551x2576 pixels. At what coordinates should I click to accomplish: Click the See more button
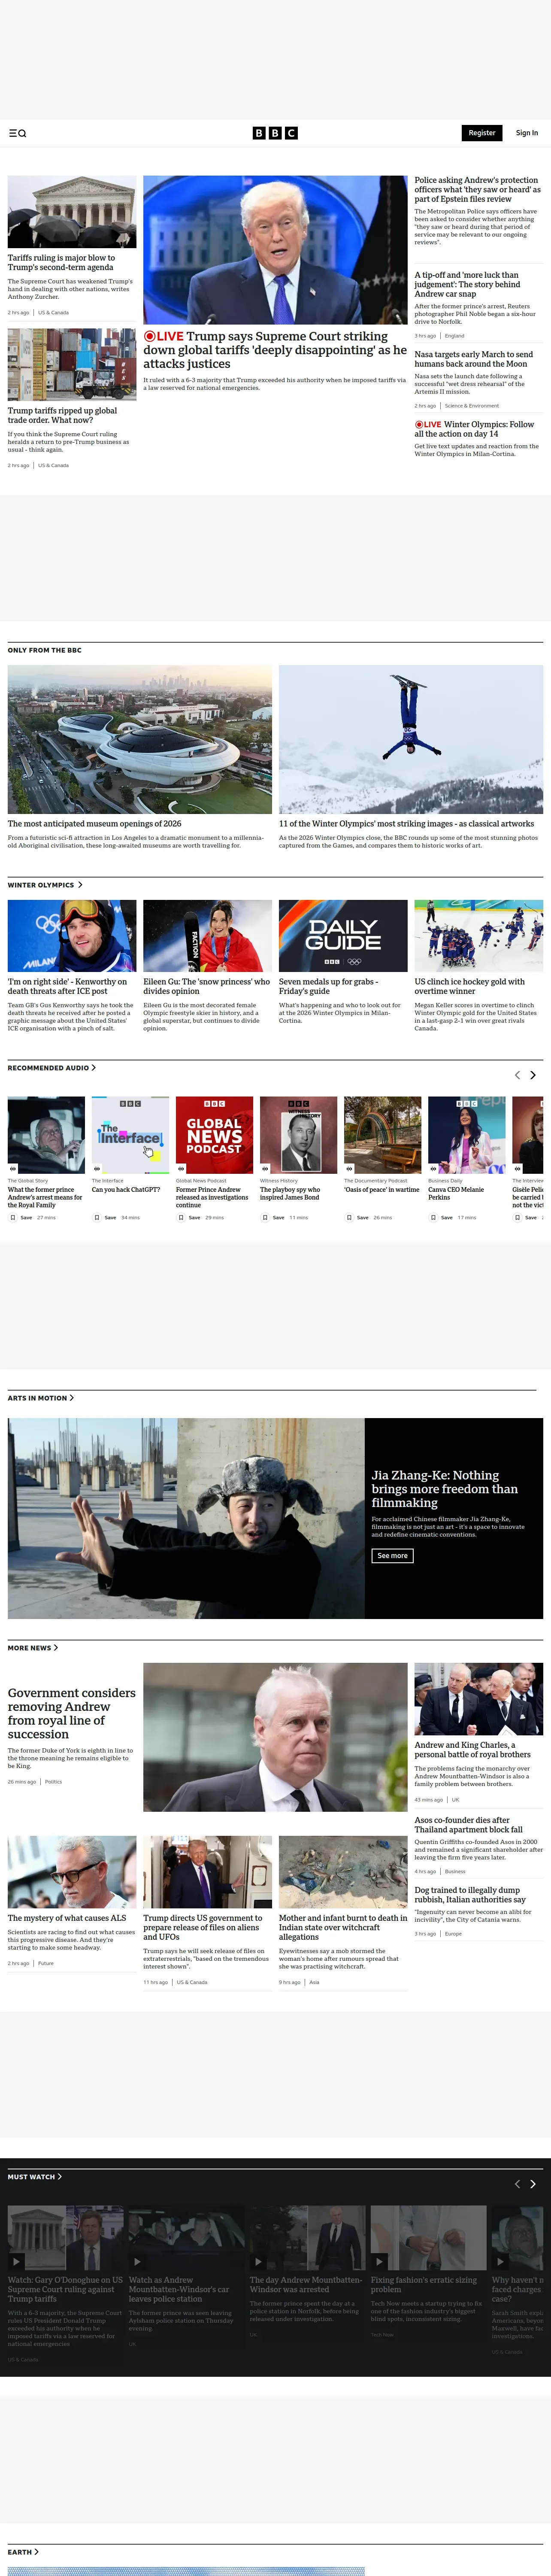(392, 1555)
